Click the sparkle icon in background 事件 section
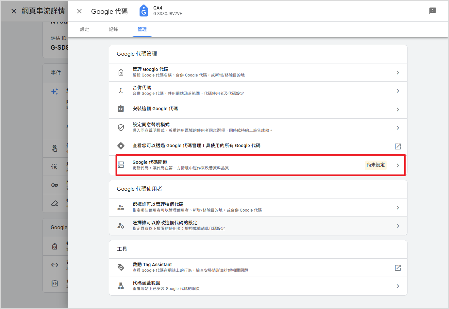 point(55,92)
